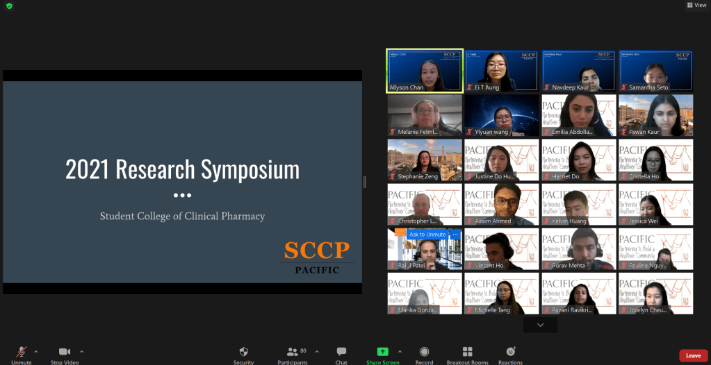The width and height of the screenshot is (711, 365).
Task: Select Allyson Chan's video thumbnail
Action: [x=425, y=70]
